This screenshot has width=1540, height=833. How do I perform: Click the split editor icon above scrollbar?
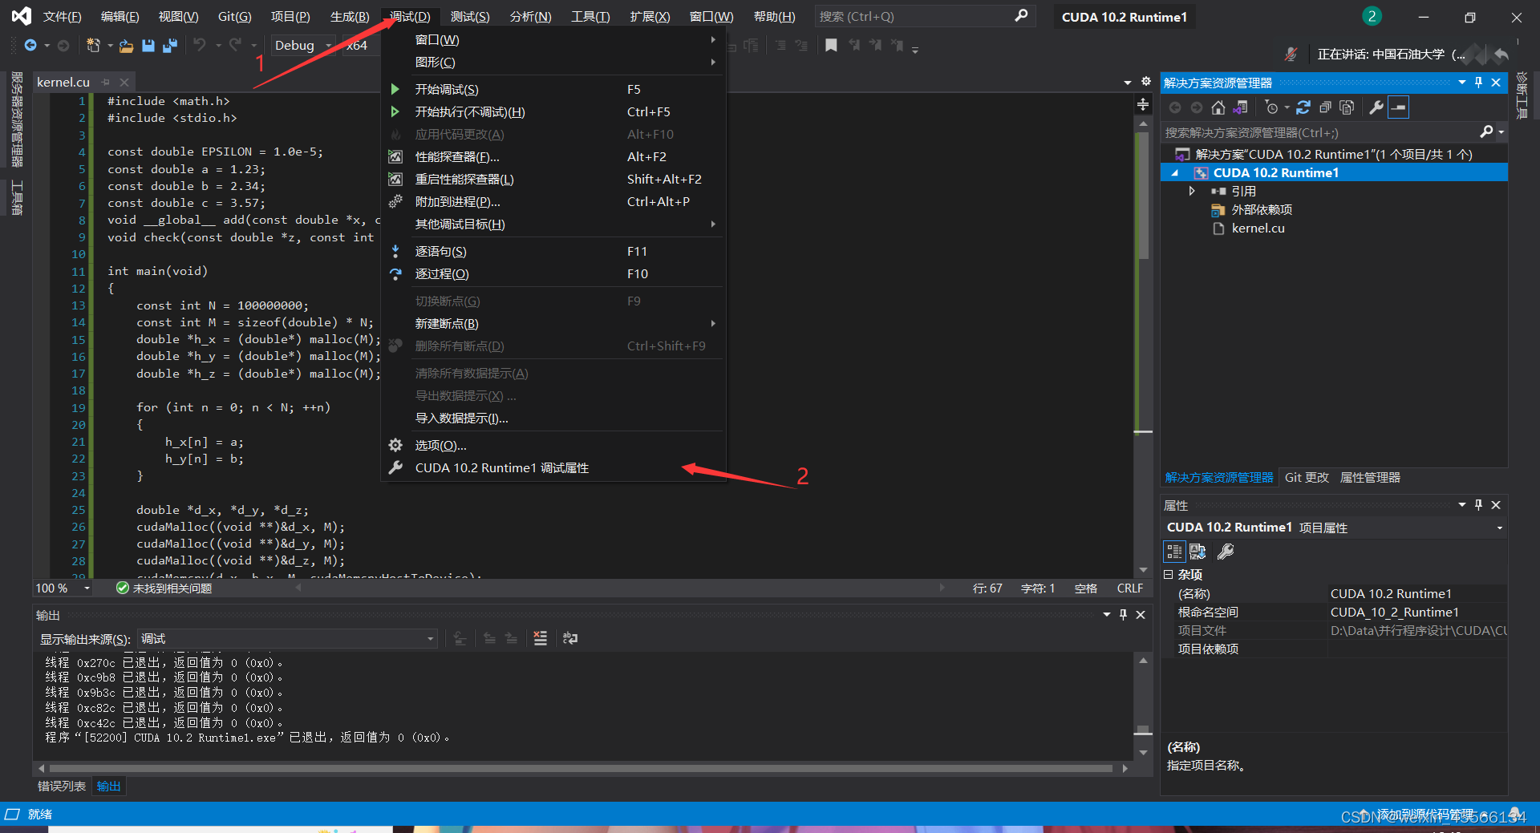(1143, 104)
